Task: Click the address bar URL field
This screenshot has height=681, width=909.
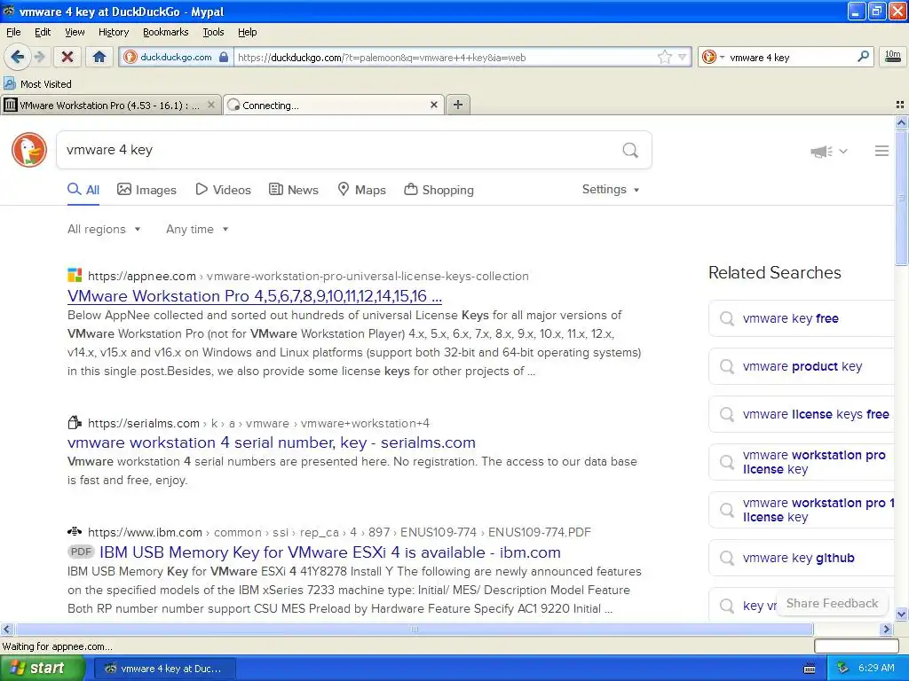Action: coord(446,58)
